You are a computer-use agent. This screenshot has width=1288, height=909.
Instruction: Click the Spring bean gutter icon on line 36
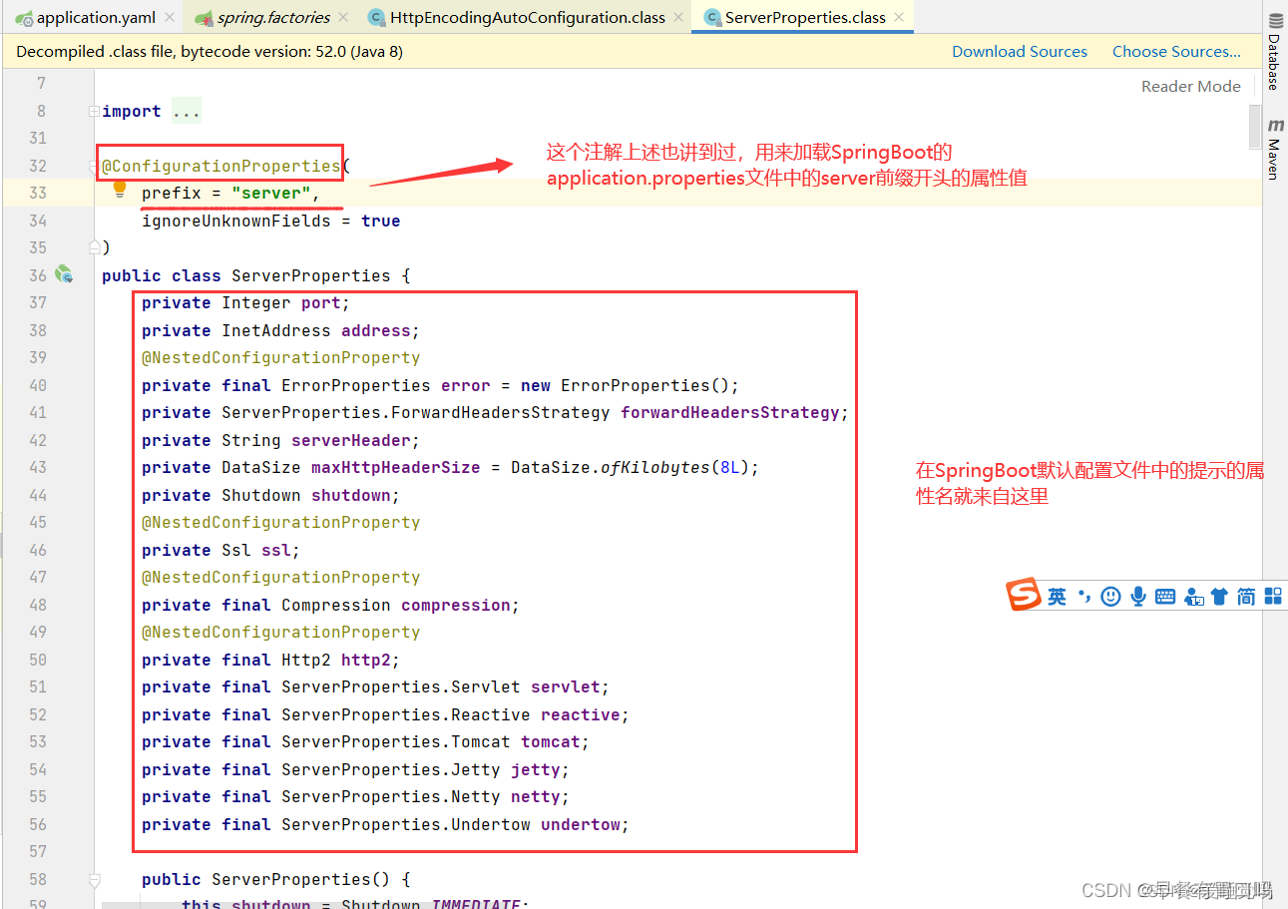point(64,274)
